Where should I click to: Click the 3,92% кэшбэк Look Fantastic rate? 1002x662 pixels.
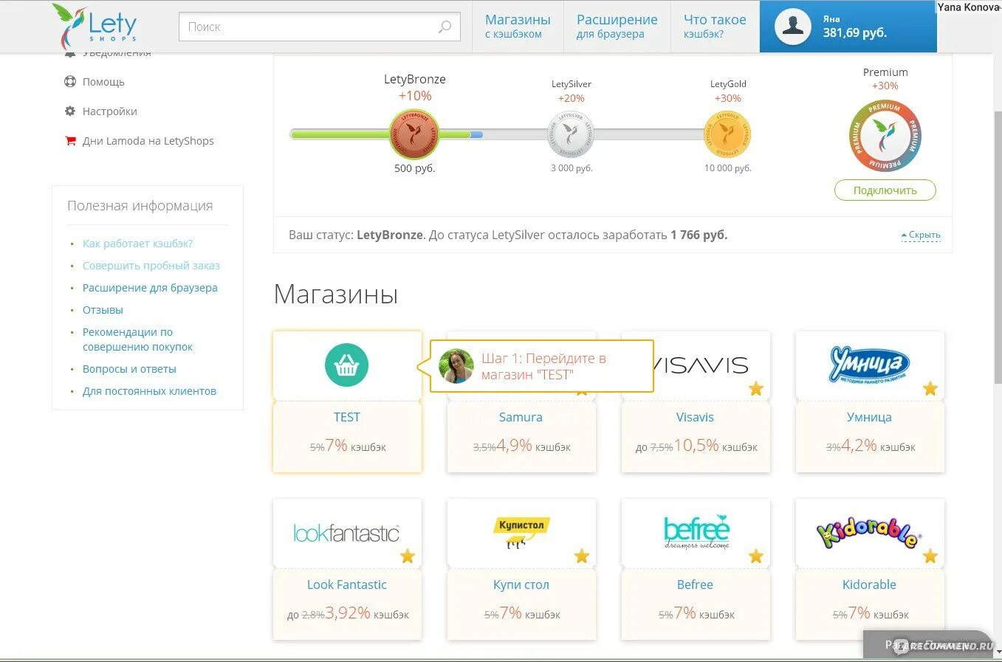366,613
